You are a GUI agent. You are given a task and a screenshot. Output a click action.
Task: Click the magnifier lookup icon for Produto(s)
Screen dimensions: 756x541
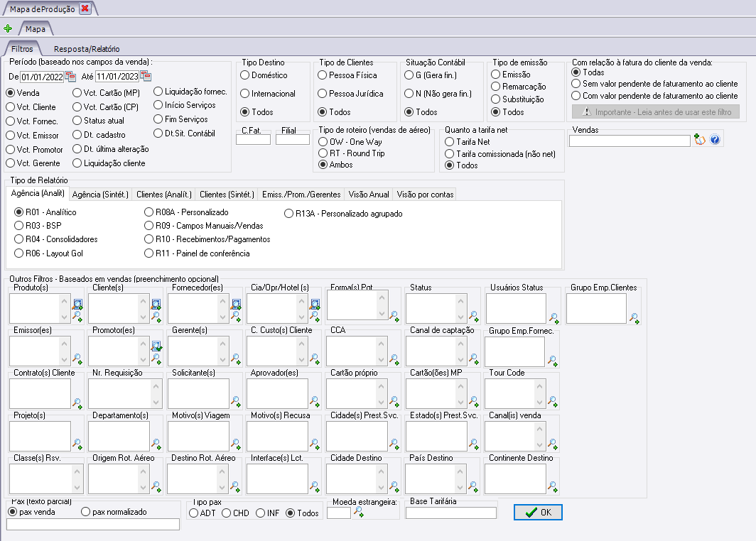pyautogui.click(x=77, y=317)
